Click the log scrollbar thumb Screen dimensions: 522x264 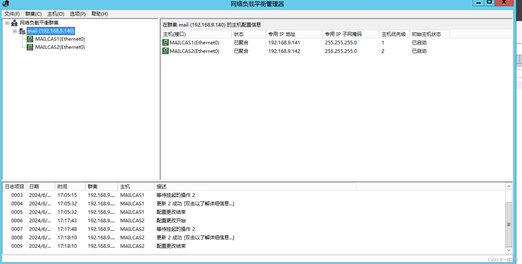pyautogui.click(x=509, y=224)
